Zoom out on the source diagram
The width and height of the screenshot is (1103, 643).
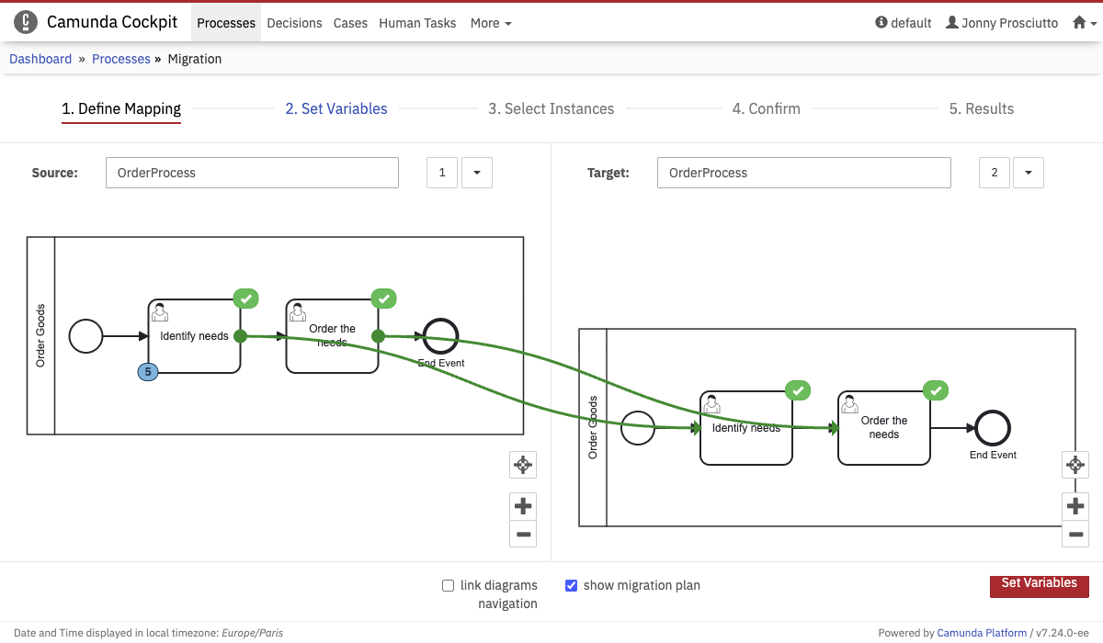(523, 534)
